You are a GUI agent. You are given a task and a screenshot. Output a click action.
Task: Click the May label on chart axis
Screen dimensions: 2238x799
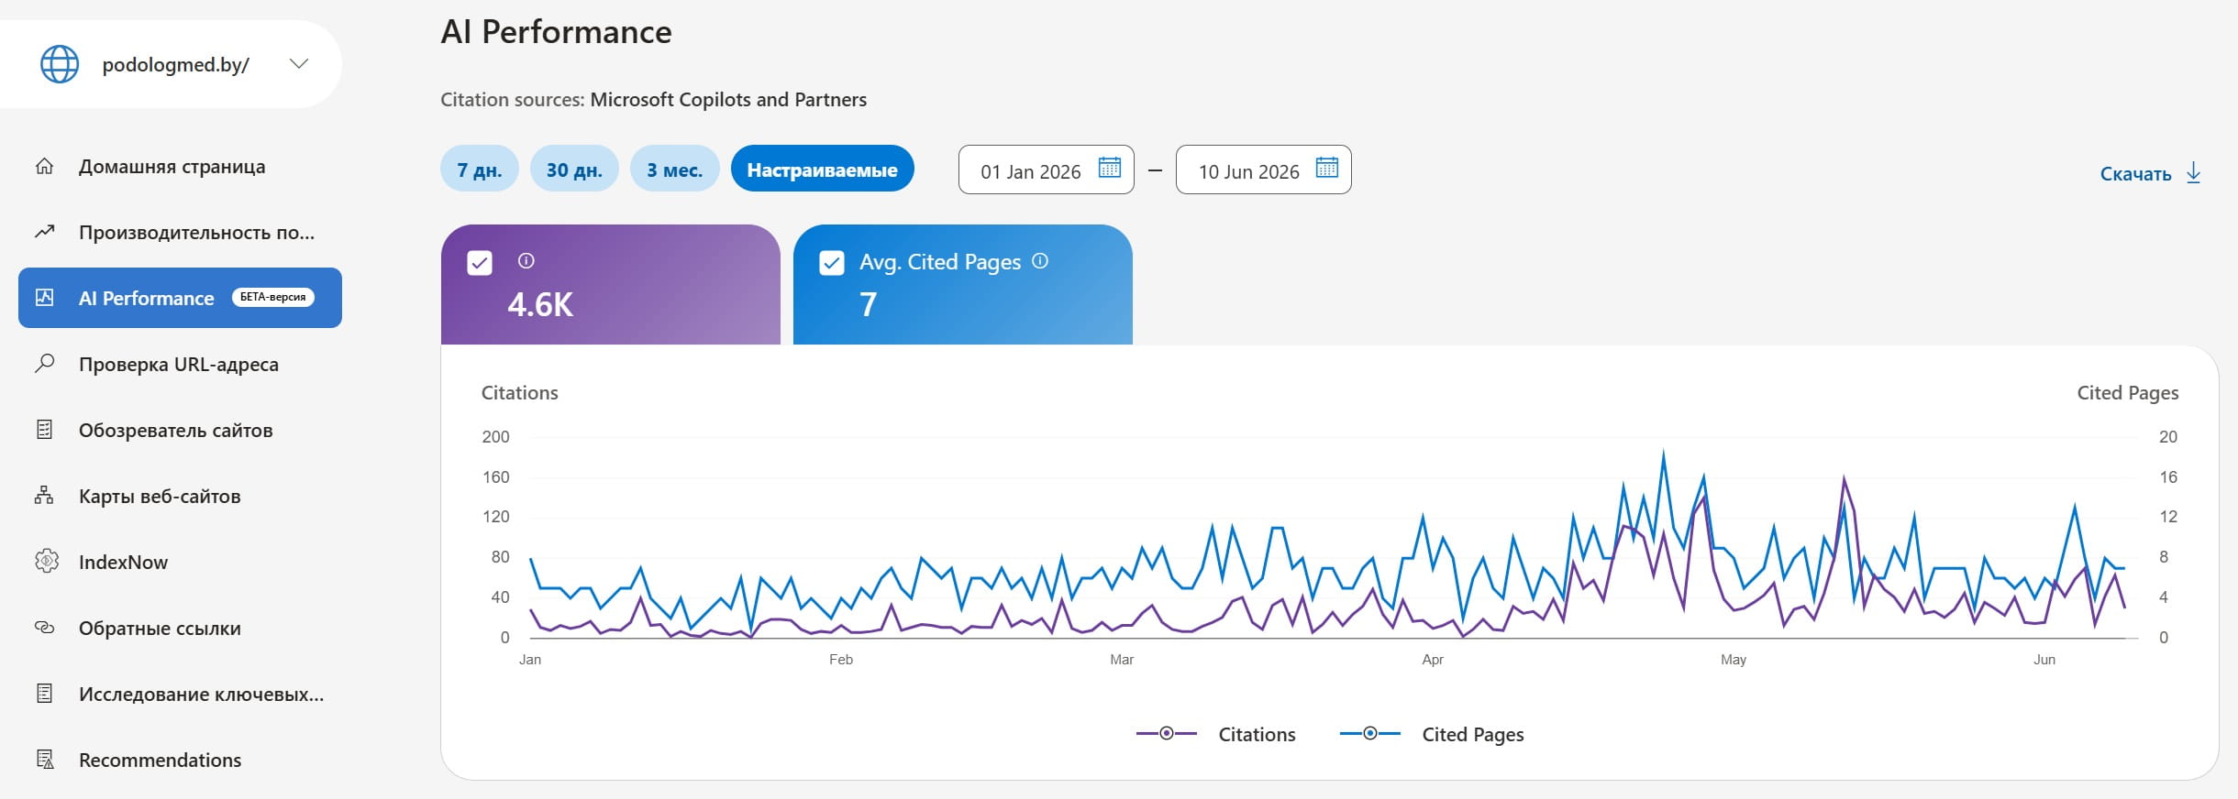(1734, 660)
